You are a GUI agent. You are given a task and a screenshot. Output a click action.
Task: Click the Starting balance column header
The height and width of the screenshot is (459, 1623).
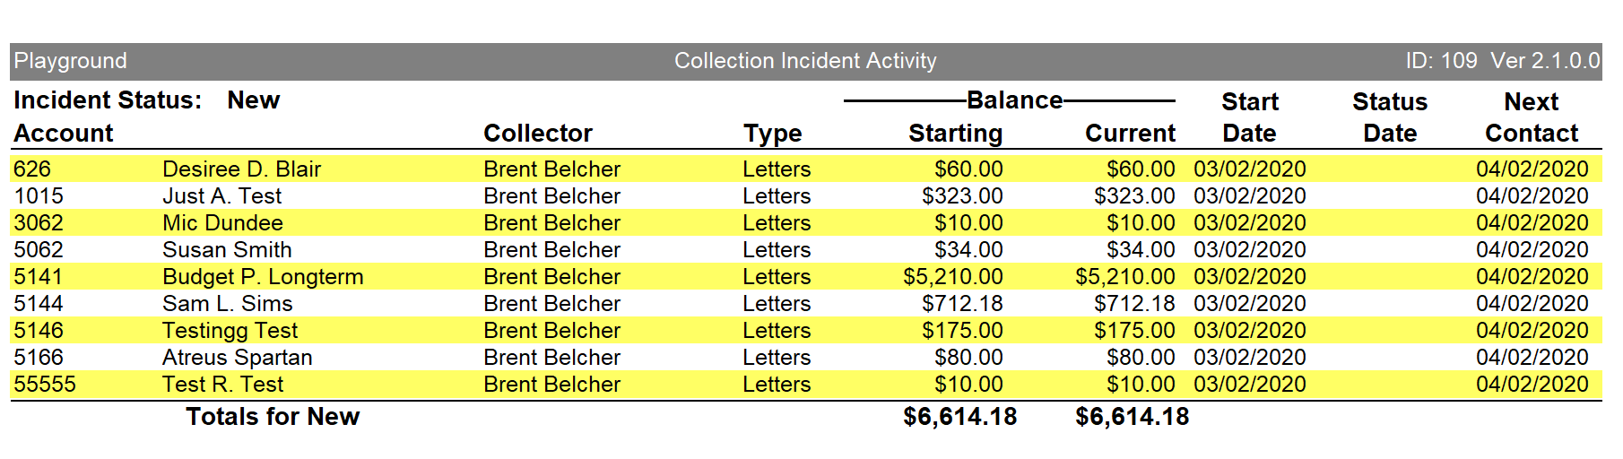pos(955,134)
